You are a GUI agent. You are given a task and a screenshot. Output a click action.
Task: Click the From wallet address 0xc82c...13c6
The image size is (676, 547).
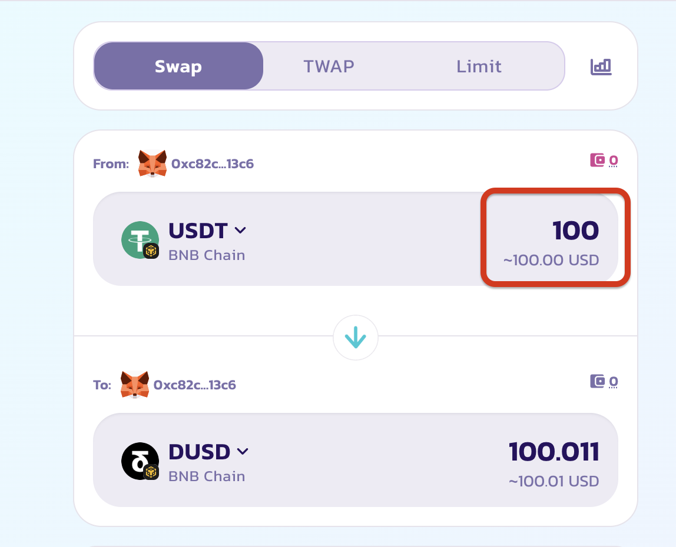click(213, 164)
